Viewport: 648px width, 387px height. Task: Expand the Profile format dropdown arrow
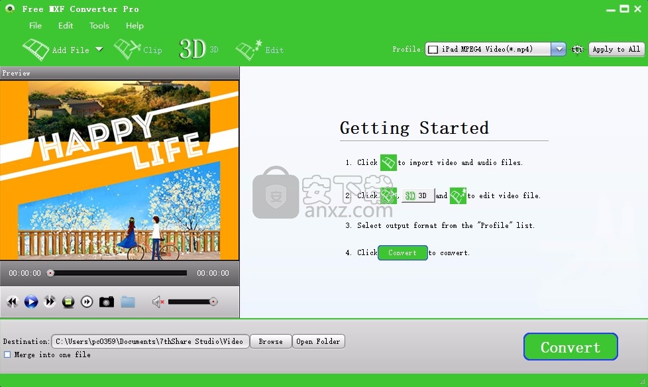point(559,49)
